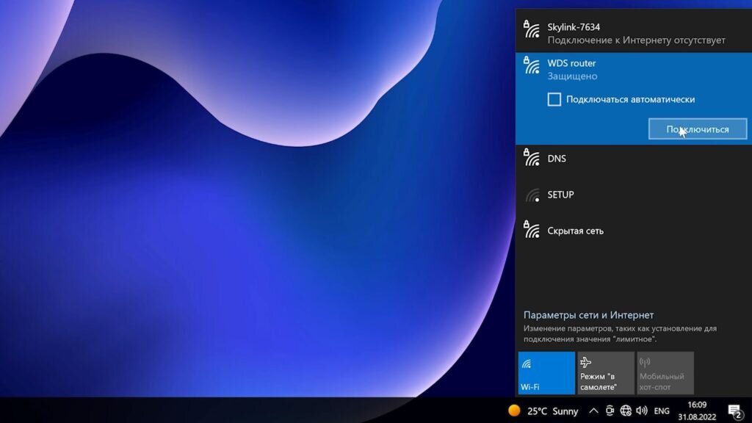Image resolution: width=752 pixels, height=423 pixels.
Task: Click the Подключиться button
Action: (x=698, y=129)
